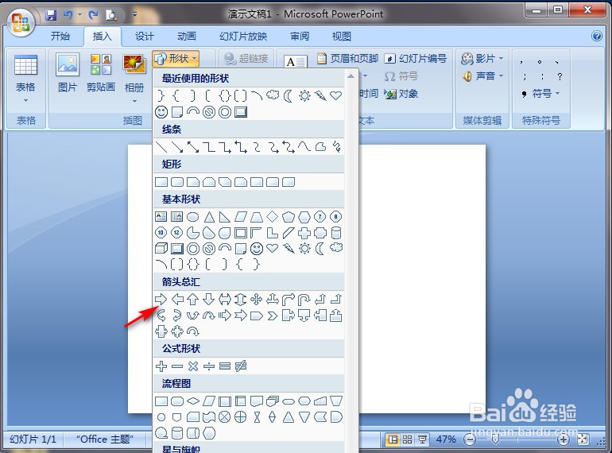Screen dimensions: 612x453
Task: Open the 视图 View tab
Action: (342, 37)
